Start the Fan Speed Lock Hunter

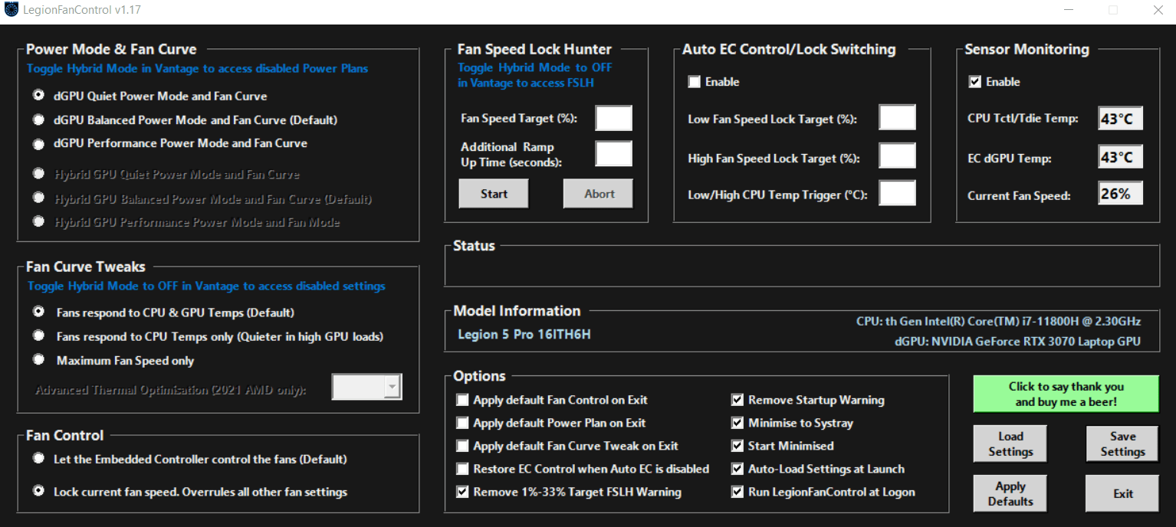pyautogui.click(x=494, y=194)
